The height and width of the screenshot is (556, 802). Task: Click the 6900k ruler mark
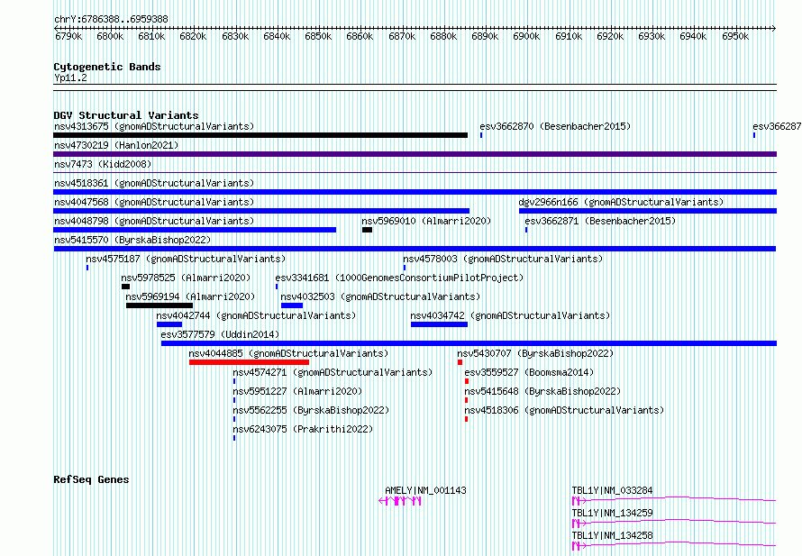click(526, 36)
